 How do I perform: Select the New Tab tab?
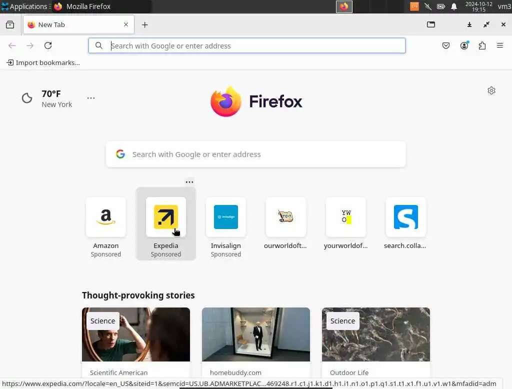(x=78, y=25)
